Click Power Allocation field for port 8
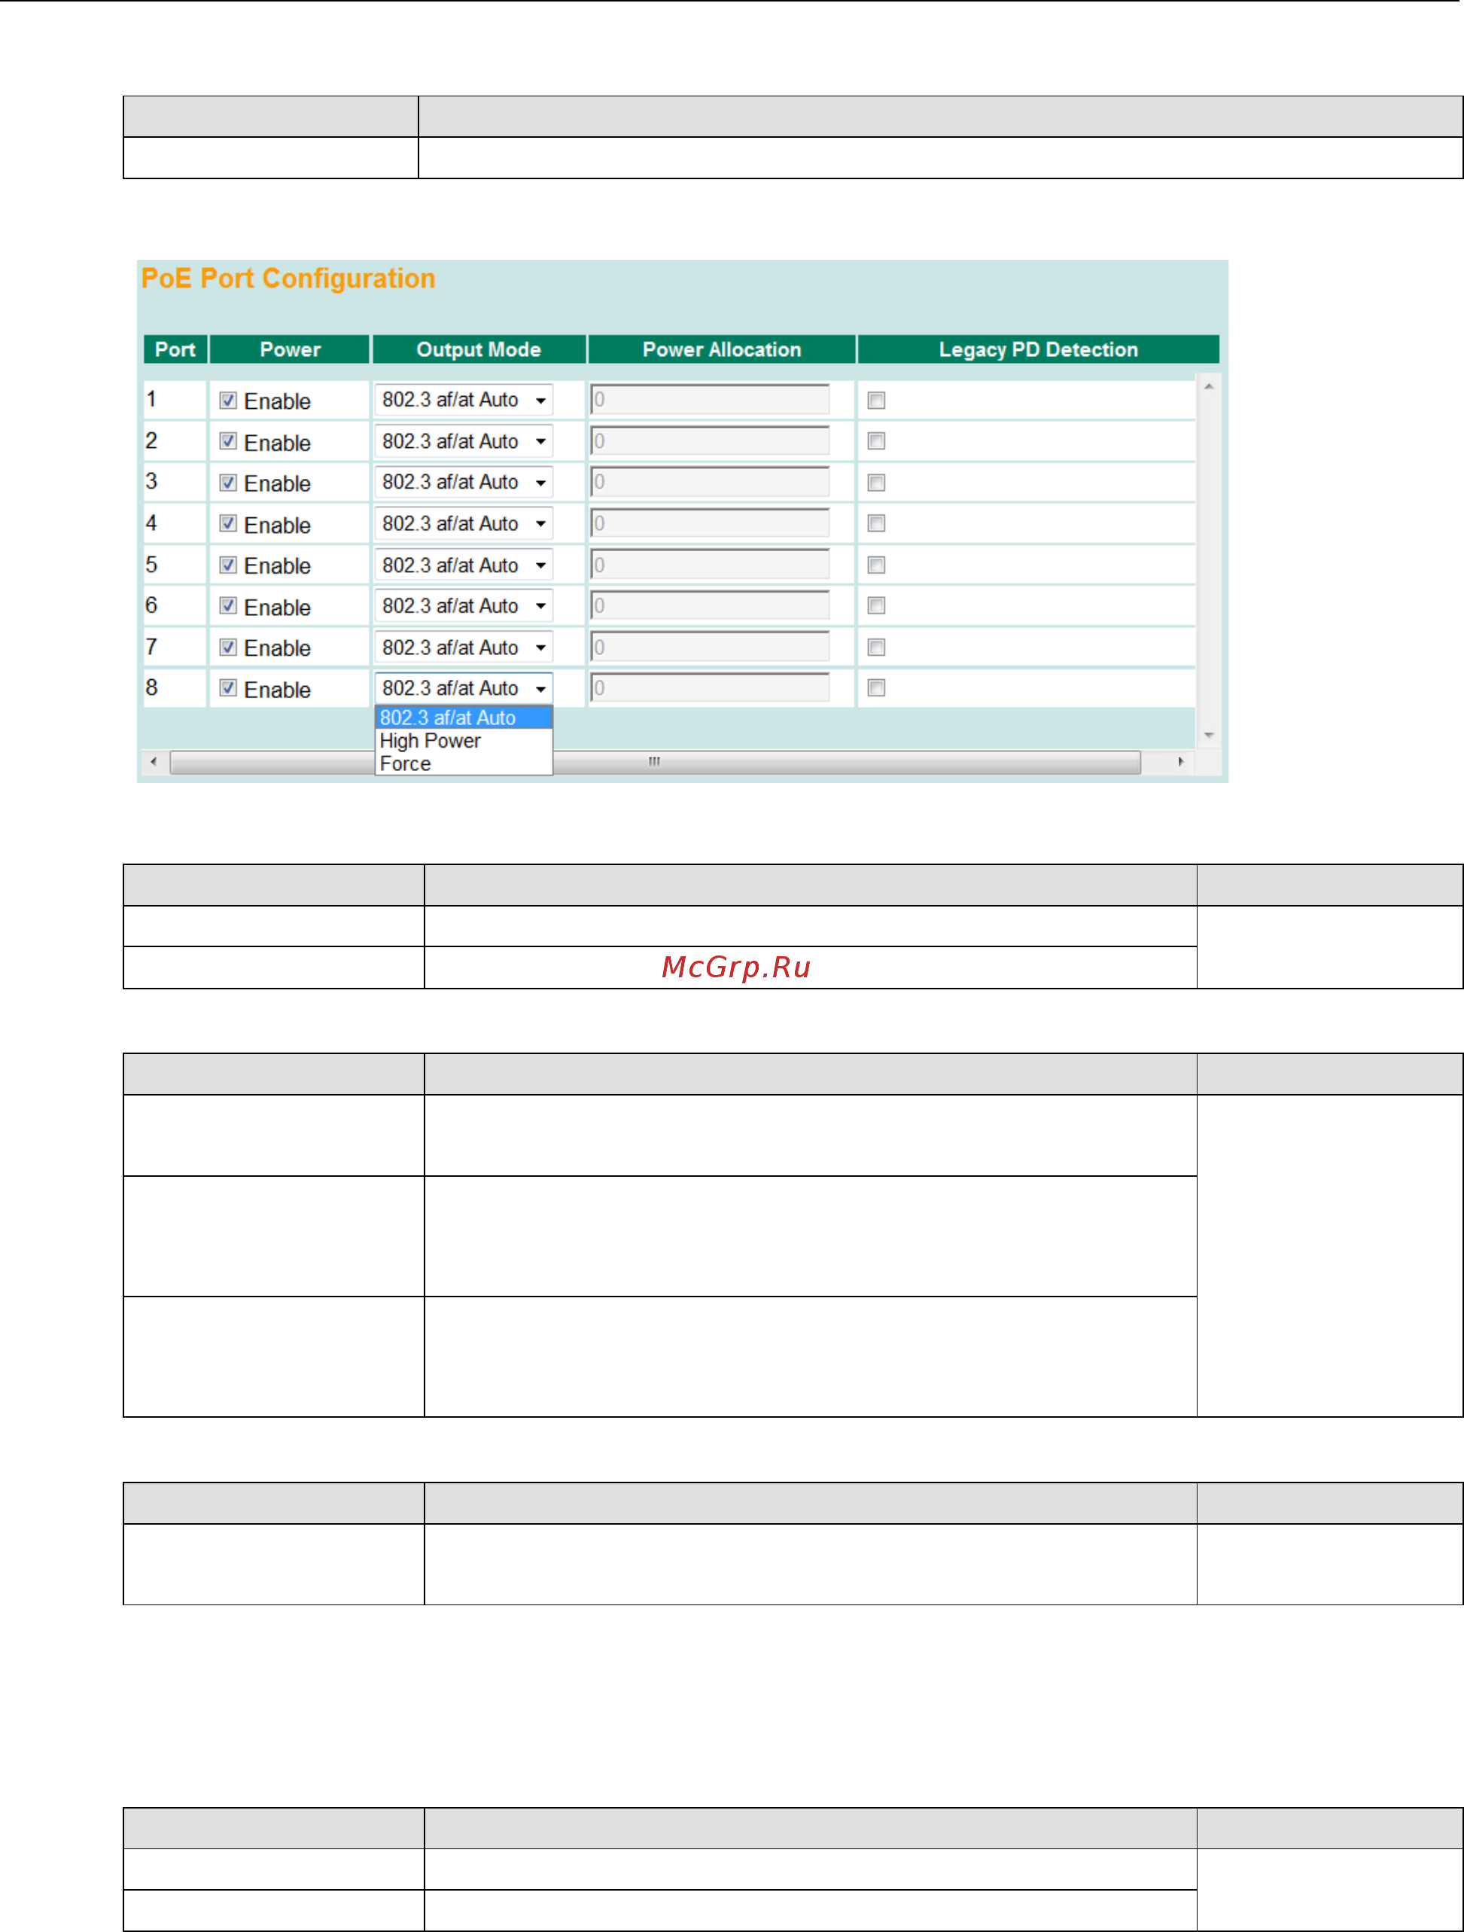1464x1932 pixels. coord(710,688)
